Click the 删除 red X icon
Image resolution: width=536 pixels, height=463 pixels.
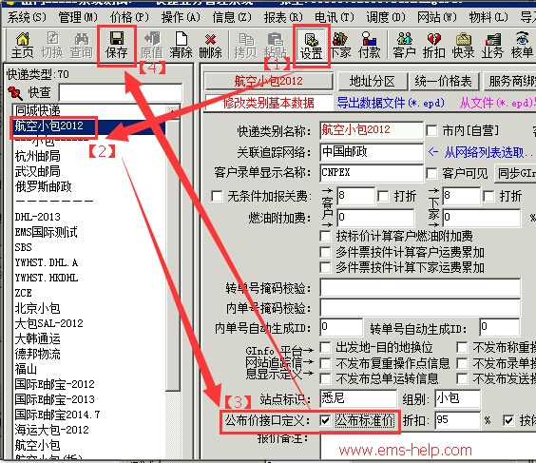[210, 46]
